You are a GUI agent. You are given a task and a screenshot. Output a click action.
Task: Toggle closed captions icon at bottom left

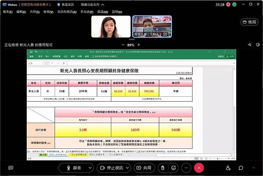point(11,168)
